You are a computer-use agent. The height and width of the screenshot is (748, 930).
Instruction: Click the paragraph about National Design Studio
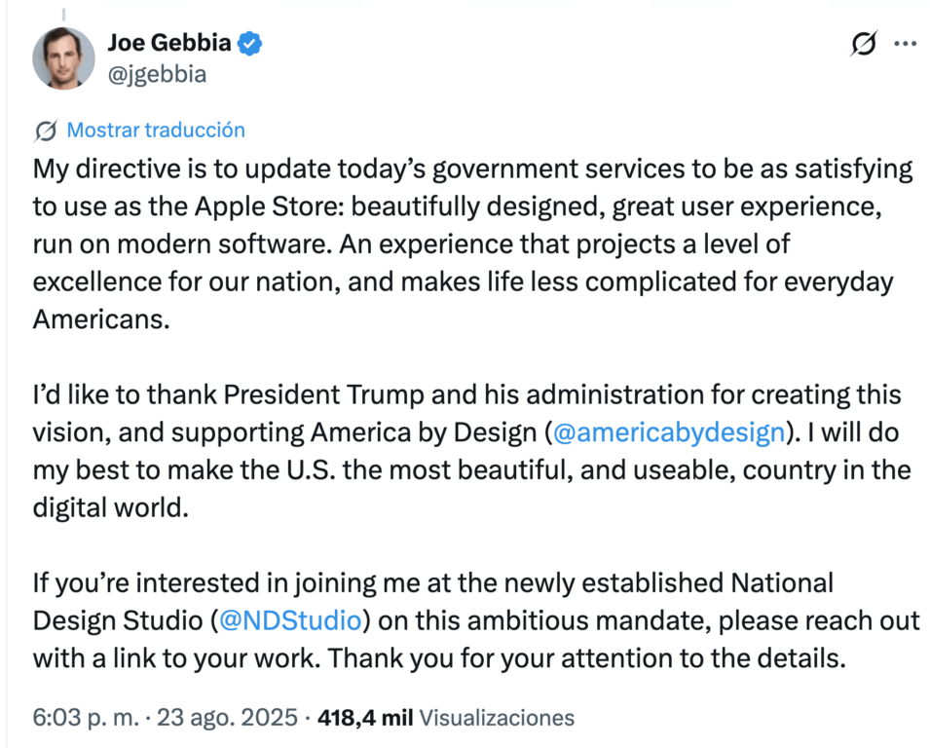click(x=476, y=620)
